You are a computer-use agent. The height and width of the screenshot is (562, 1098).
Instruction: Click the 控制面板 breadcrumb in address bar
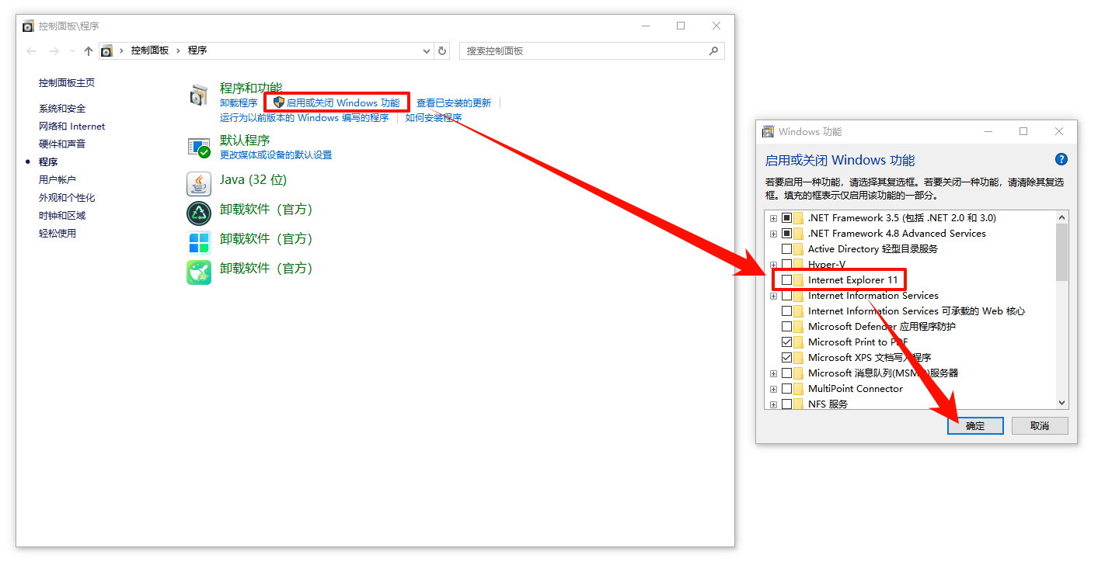pos(150,50)
